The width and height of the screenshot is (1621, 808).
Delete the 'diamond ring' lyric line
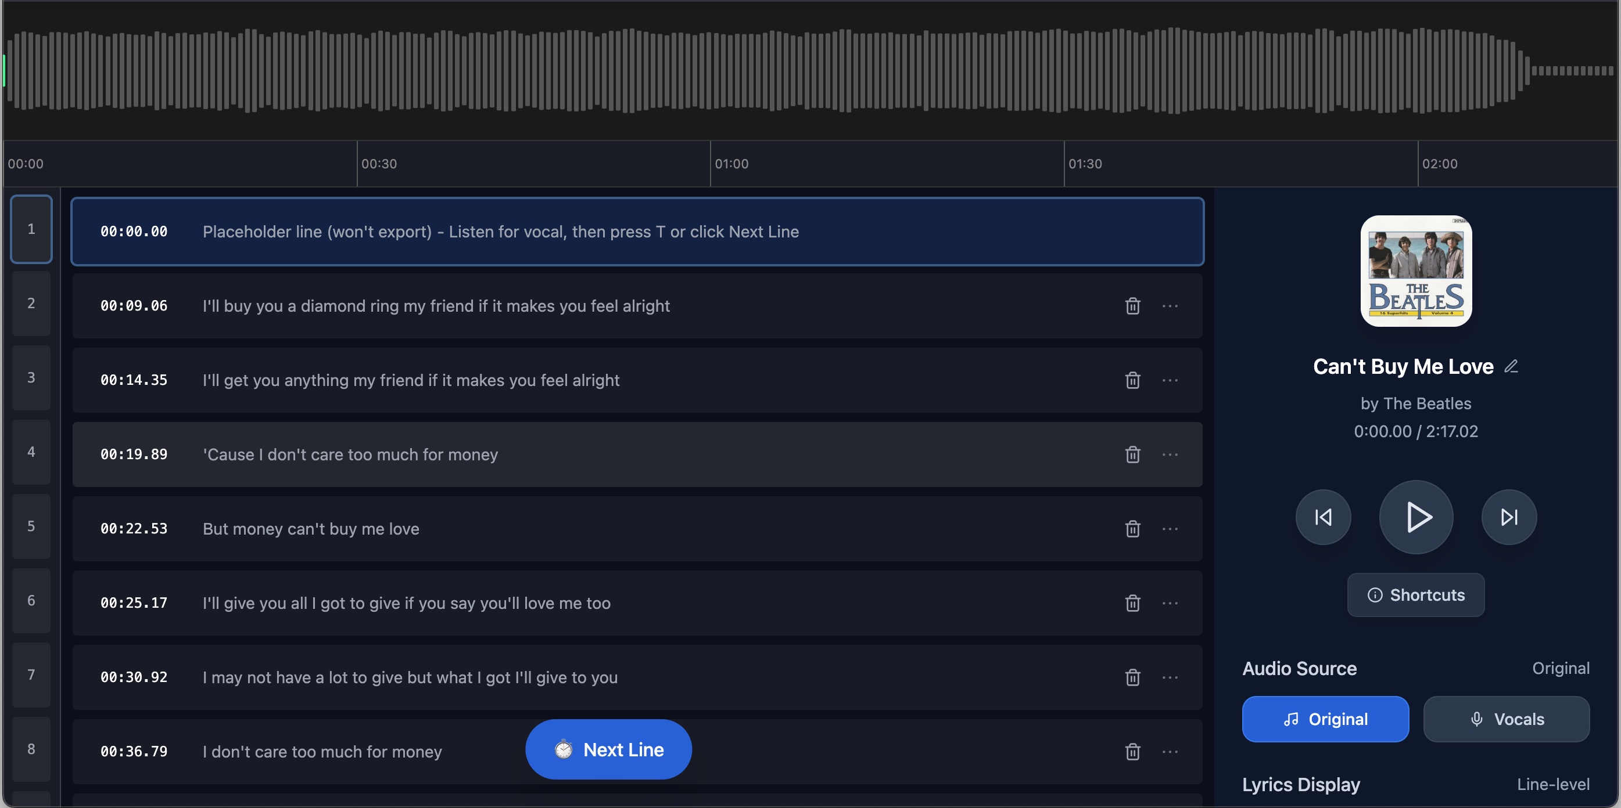[x=1132, y=305]
